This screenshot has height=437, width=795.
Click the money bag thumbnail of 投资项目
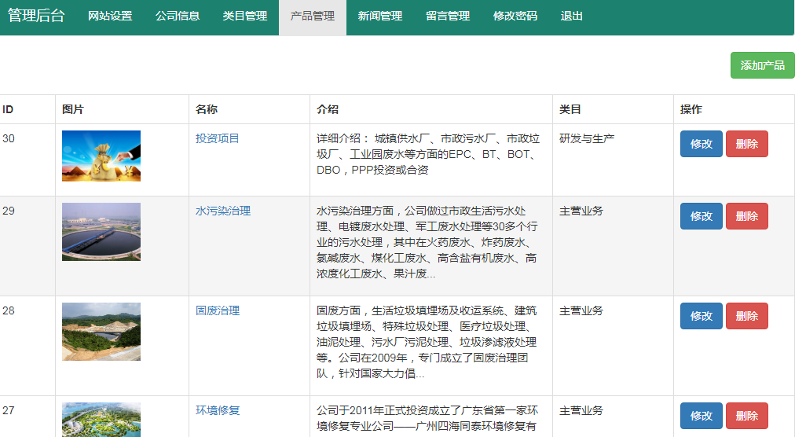click(101, 156)
